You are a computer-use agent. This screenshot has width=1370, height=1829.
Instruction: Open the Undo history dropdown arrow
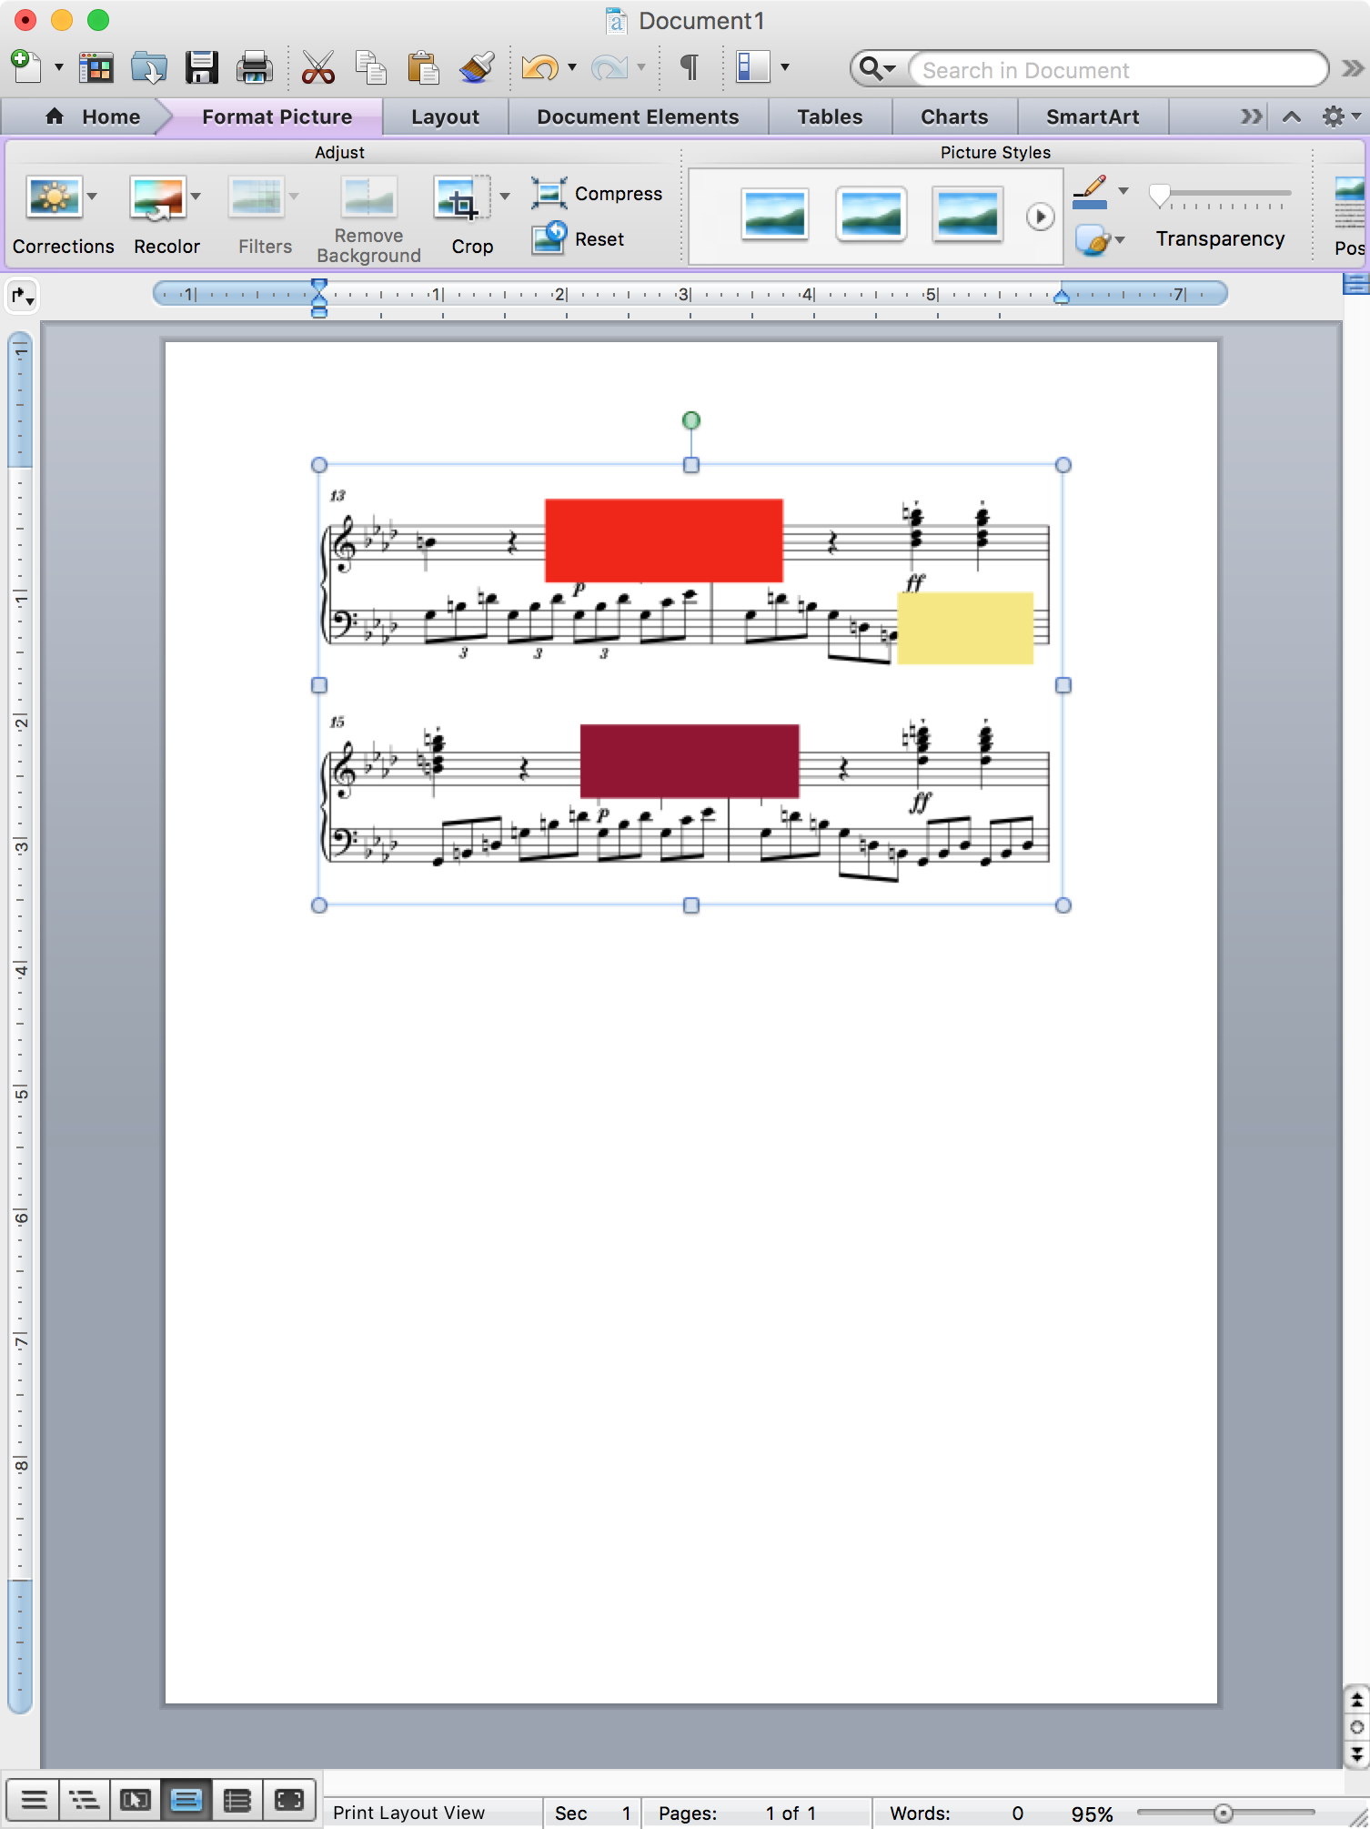point(572,67)
